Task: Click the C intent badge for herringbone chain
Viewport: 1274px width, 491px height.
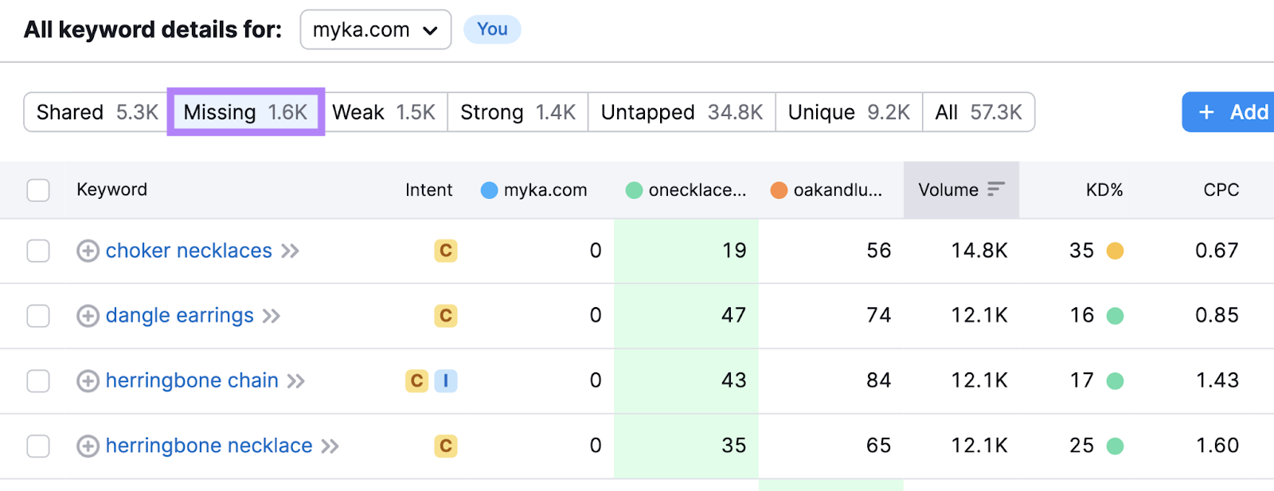Action: point(417,381)
